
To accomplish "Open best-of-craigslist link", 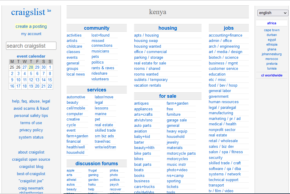I will pyautogui.click(x=31, y=174).
